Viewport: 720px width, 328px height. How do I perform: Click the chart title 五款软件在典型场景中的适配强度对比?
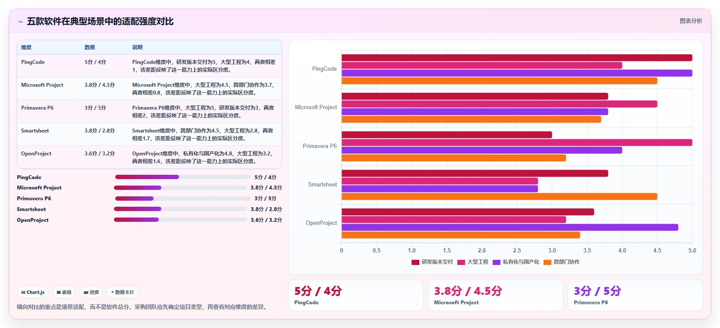[100, 21]
